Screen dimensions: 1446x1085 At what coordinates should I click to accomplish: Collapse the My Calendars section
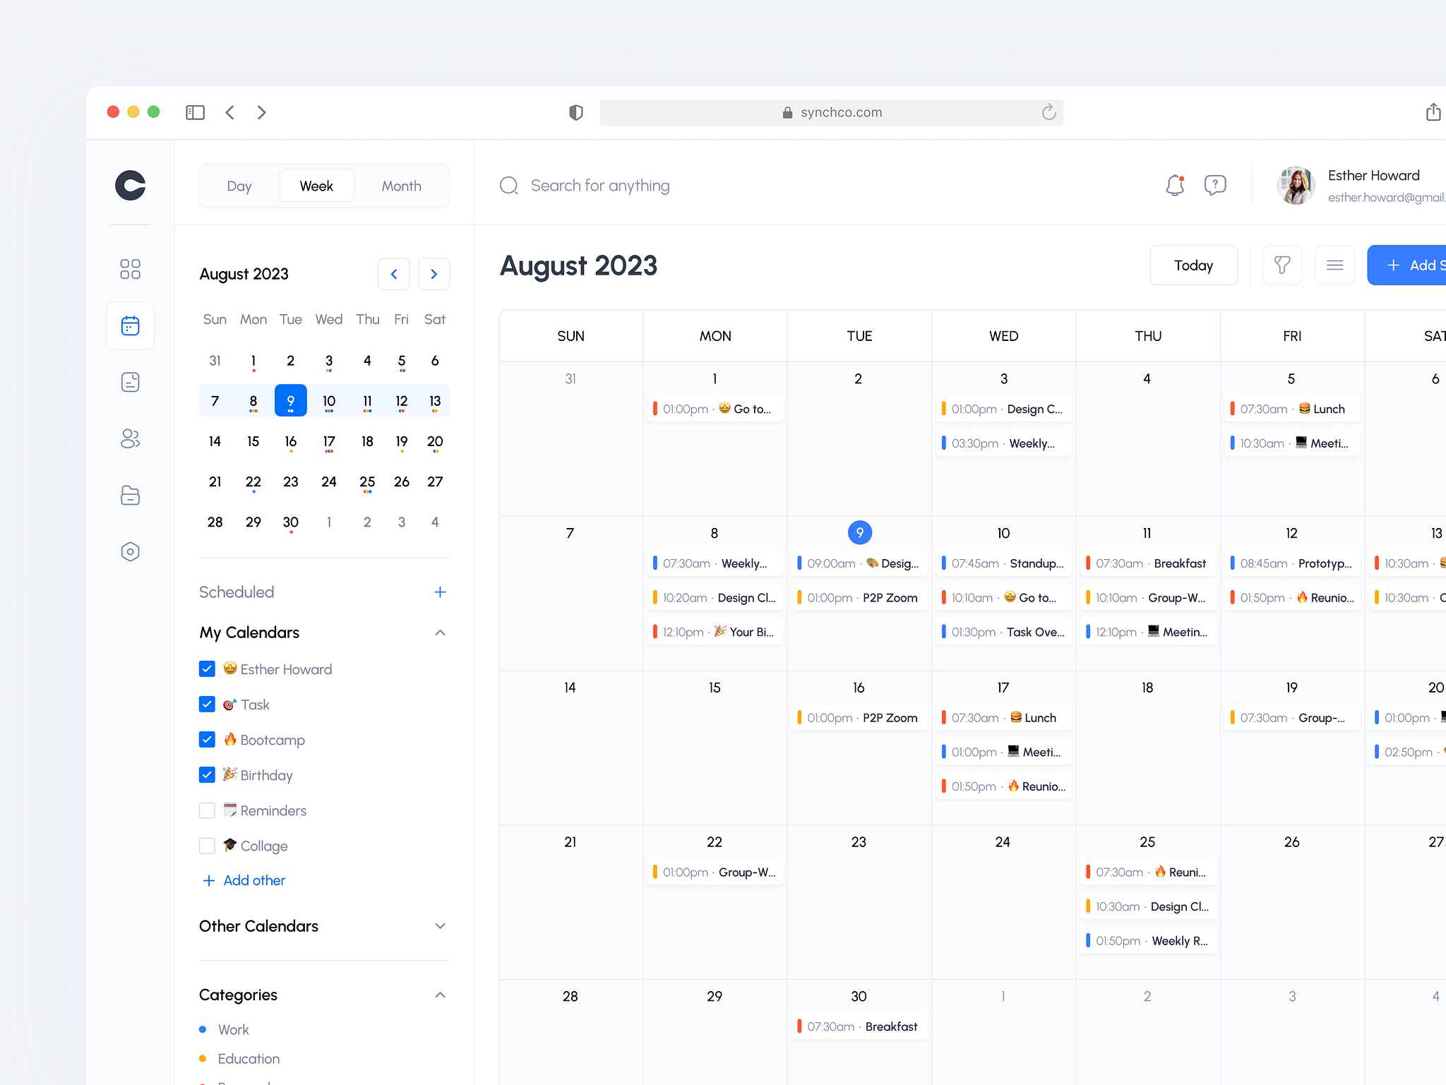point(440,632)
